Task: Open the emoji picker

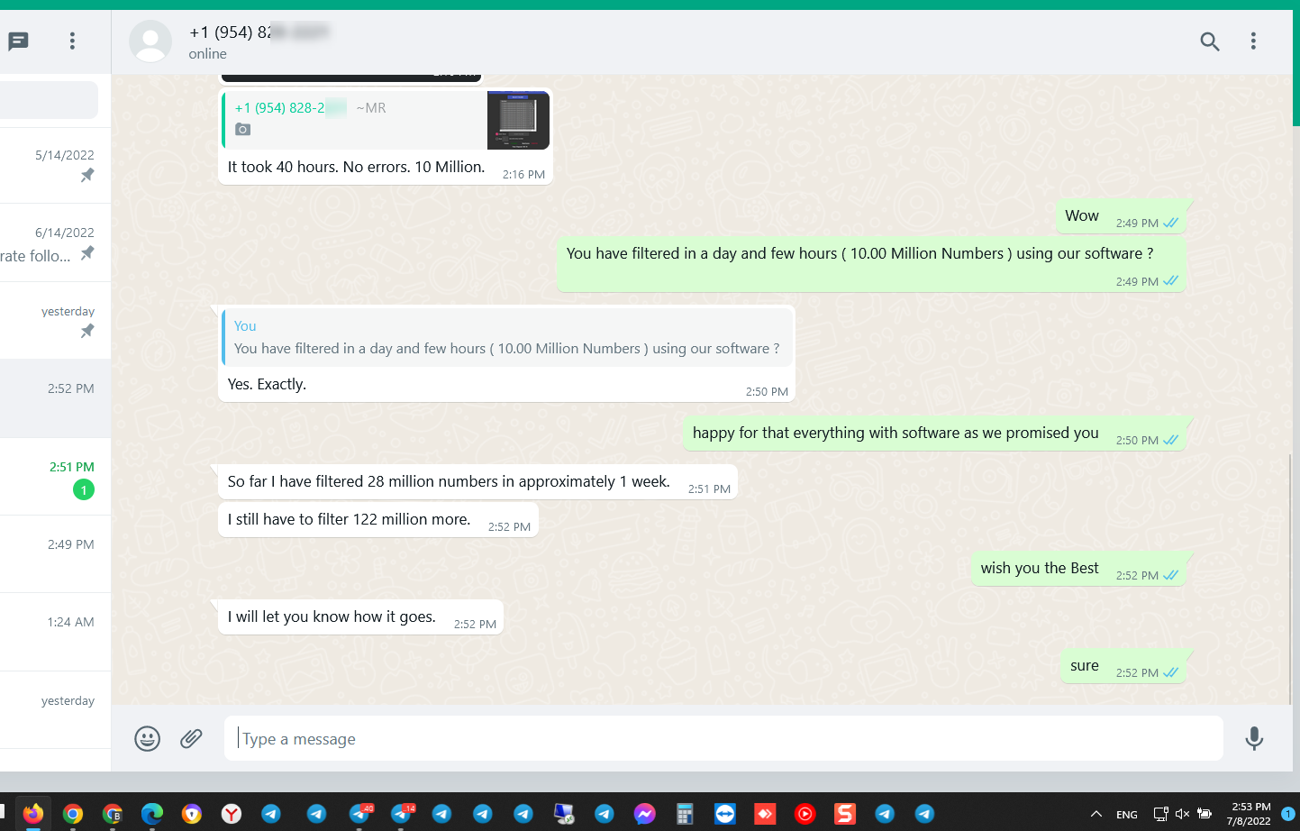Action: click(x=147, y=738)
